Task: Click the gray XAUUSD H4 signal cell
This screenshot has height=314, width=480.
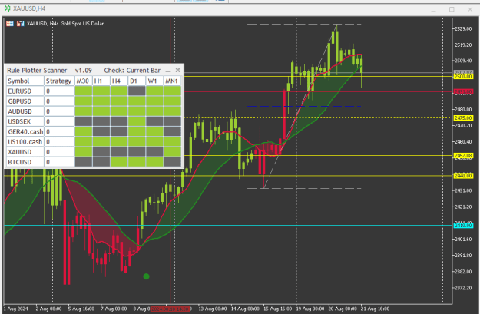Action: pos(119,152)
